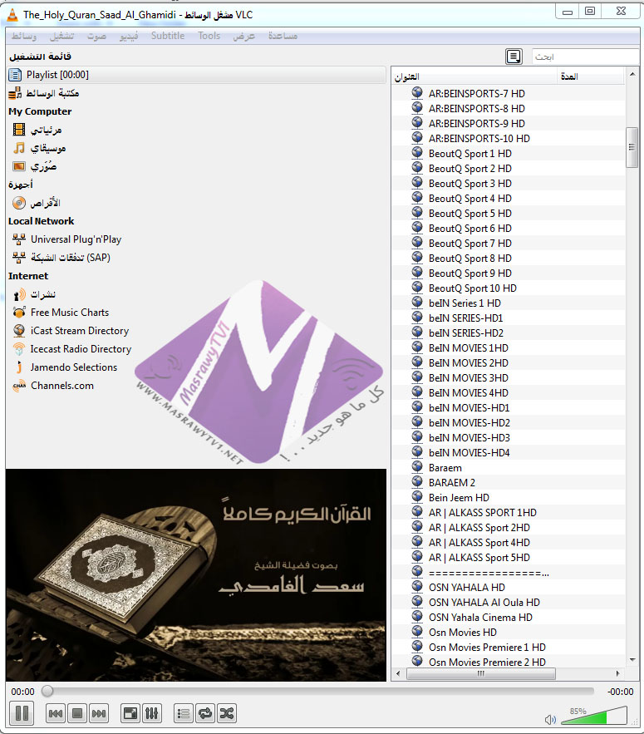644x734 pixels.
Task: Click the playlist scroll down arrow
Action: point(632,661)
